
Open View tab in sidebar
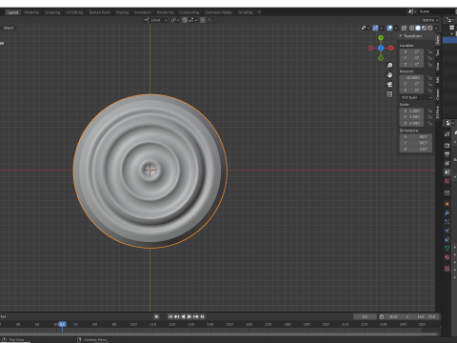click(x=438, y=66)
